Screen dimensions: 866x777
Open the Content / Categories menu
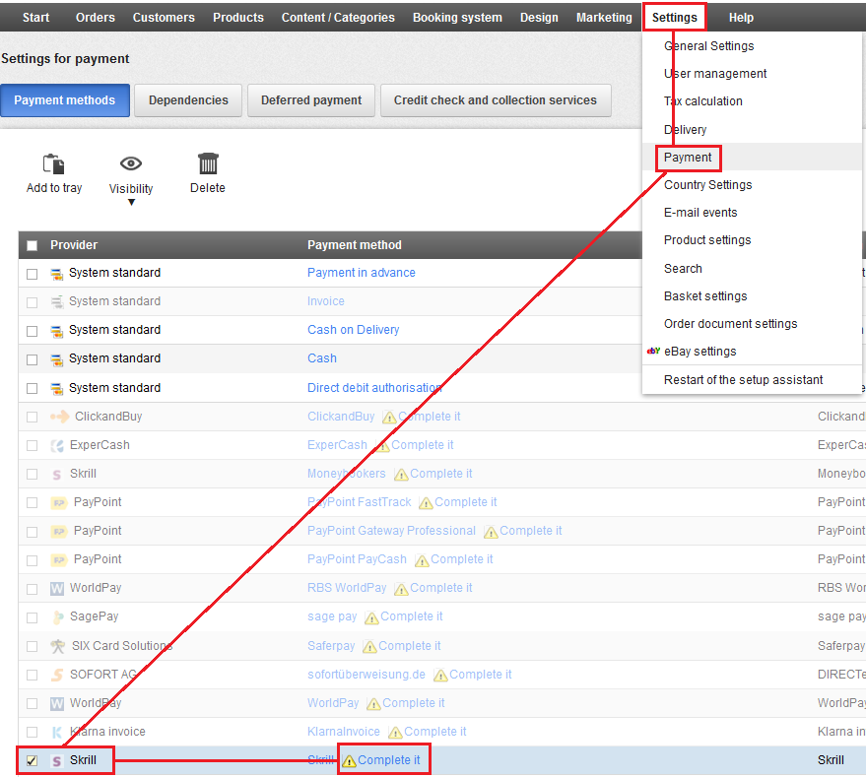click(338, 17)
